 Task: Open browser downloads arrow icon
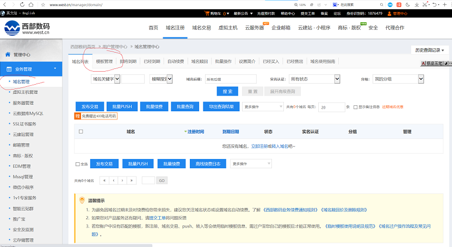[417, 4]
